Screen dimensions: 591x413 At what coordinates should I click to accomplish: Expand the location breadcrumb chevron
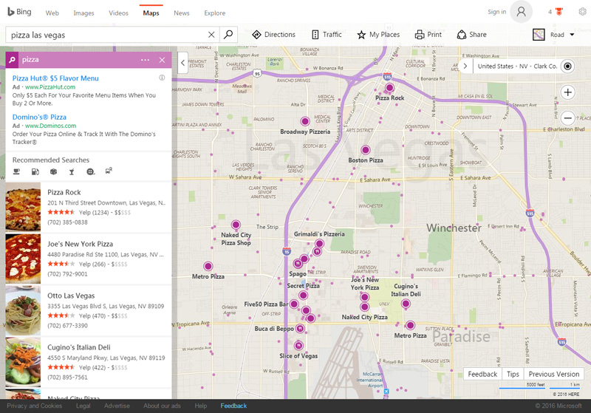point(465,66)
